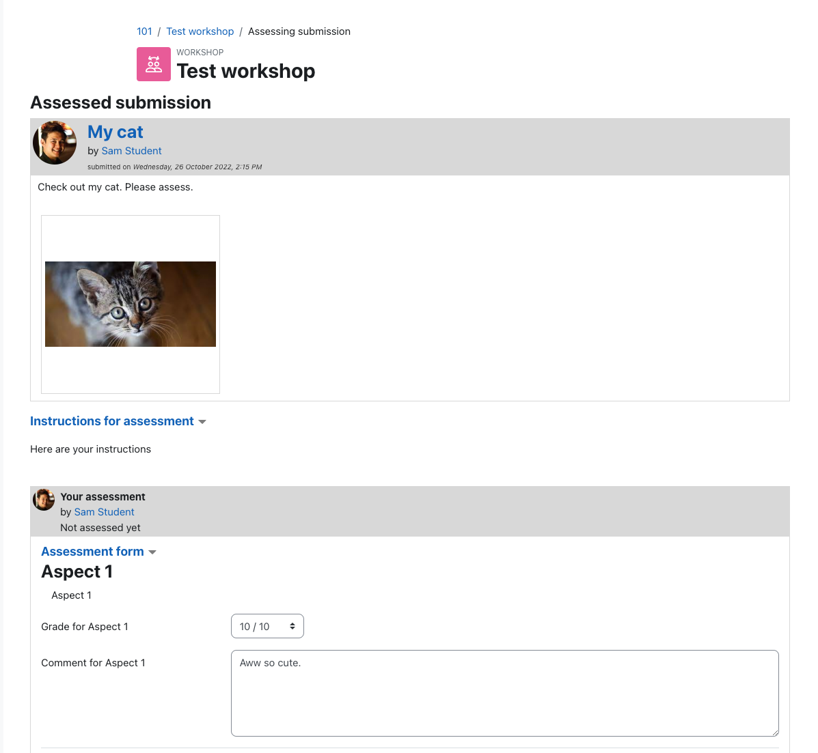The height and width of the screenshot is (753, 818).
Task: Click Sam Student's small assessment avatar
Action: 44,500
